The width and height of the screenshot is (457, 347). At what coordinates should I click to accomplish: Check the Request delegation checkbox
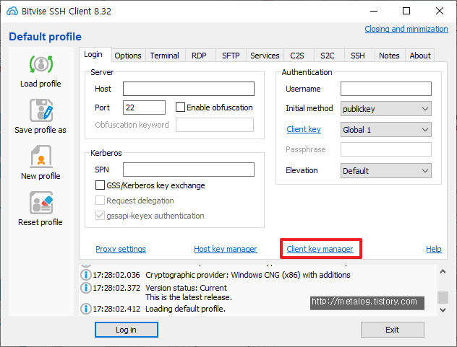(100, 200)
